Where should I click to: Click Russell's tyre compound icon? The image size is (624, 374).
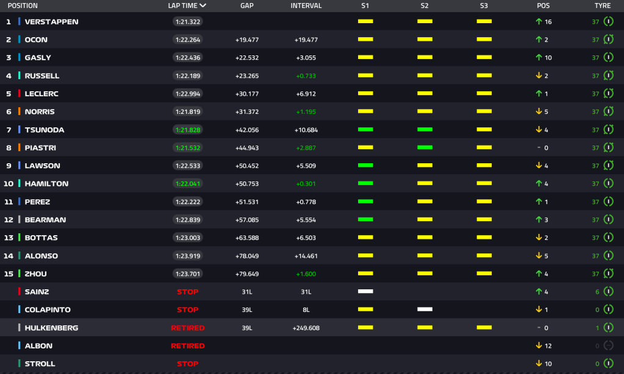pyautogui.click(x=609, y=76)
